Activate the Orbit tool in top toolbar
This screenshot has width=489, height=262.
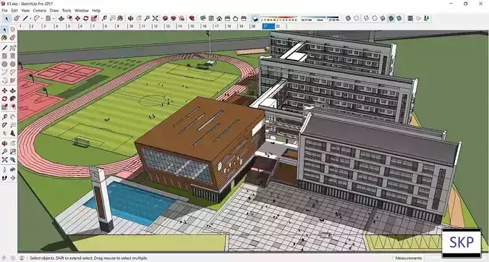point(131,18)
